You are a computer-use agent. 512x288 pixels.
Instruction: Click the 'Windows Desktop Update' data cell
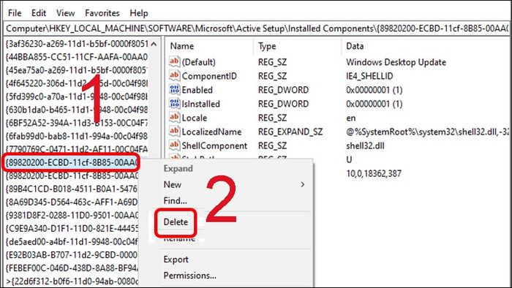point(396,62)
